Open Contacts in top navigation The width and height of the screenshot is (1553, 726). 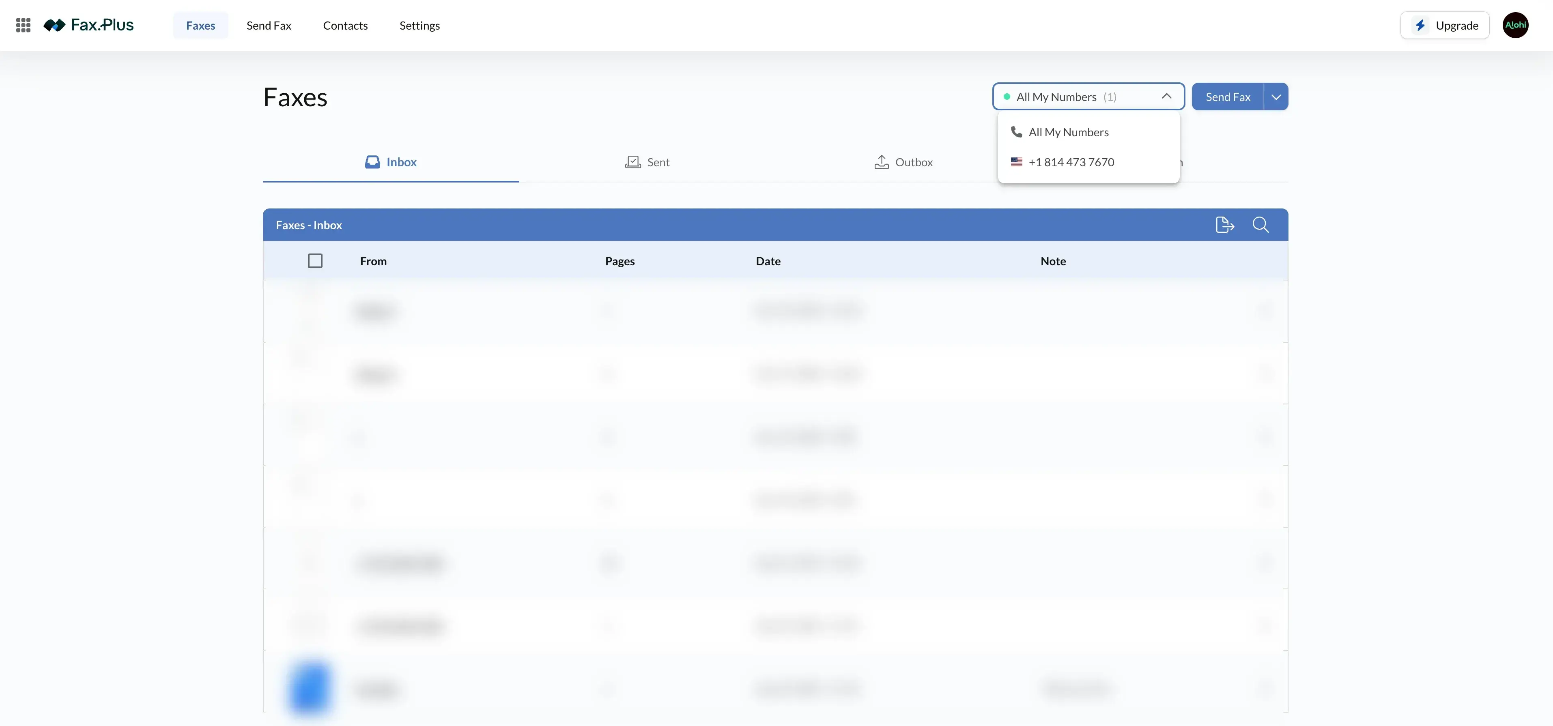click(x=345, y=25)
